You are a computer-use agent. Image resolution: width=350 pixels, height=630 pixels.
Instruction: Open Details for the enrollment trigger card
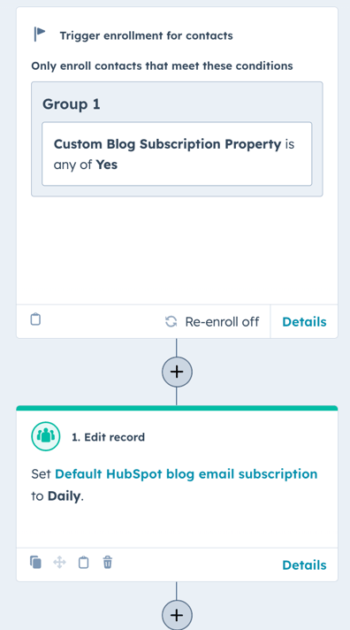coord(304,322)
